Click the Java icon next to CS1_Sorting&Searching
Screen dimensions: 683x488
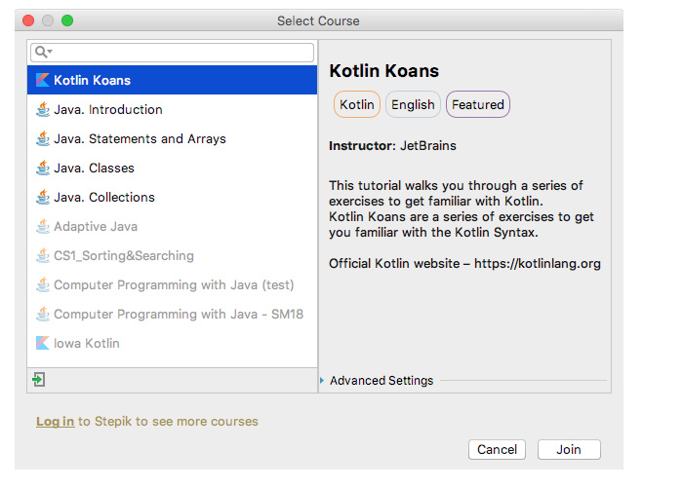42,255
